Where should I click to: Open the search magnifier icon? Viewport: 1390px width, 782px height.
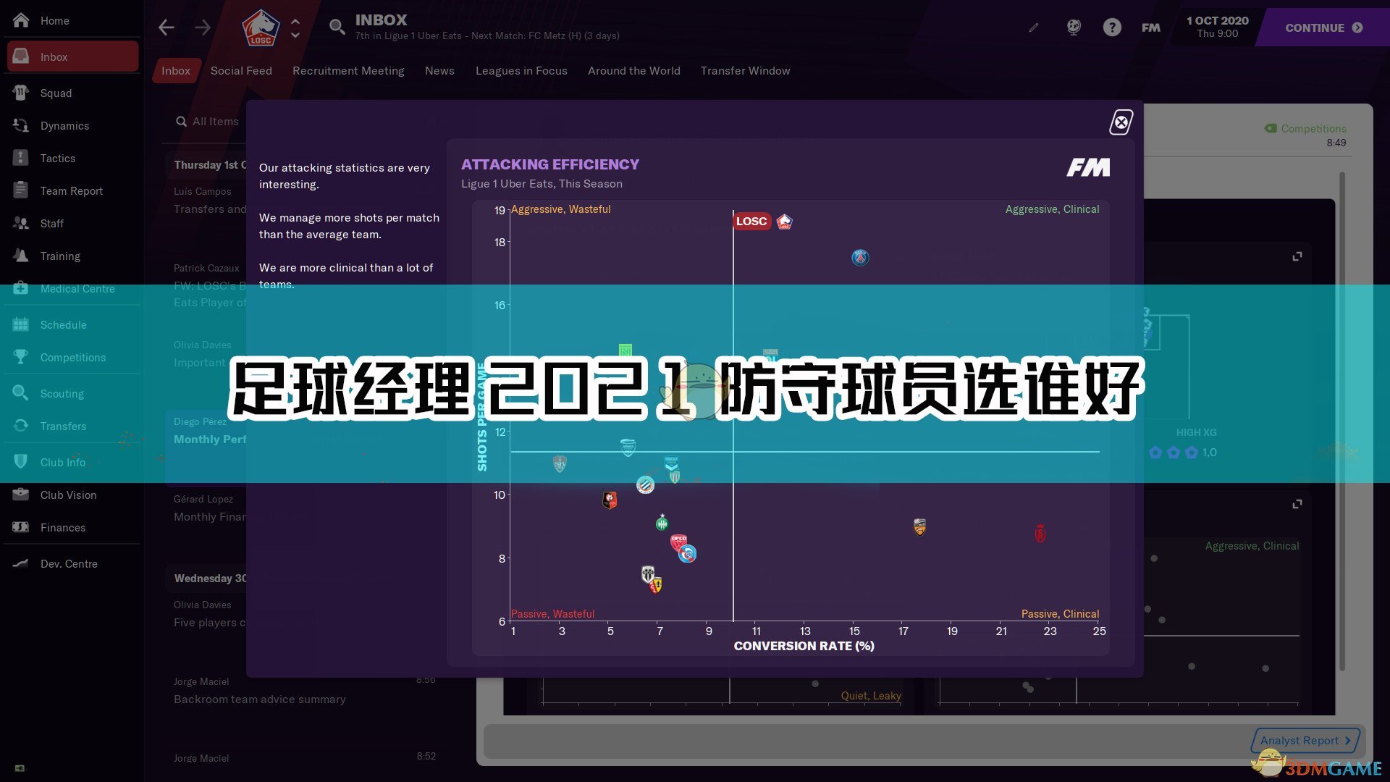[x=337, y=28]
